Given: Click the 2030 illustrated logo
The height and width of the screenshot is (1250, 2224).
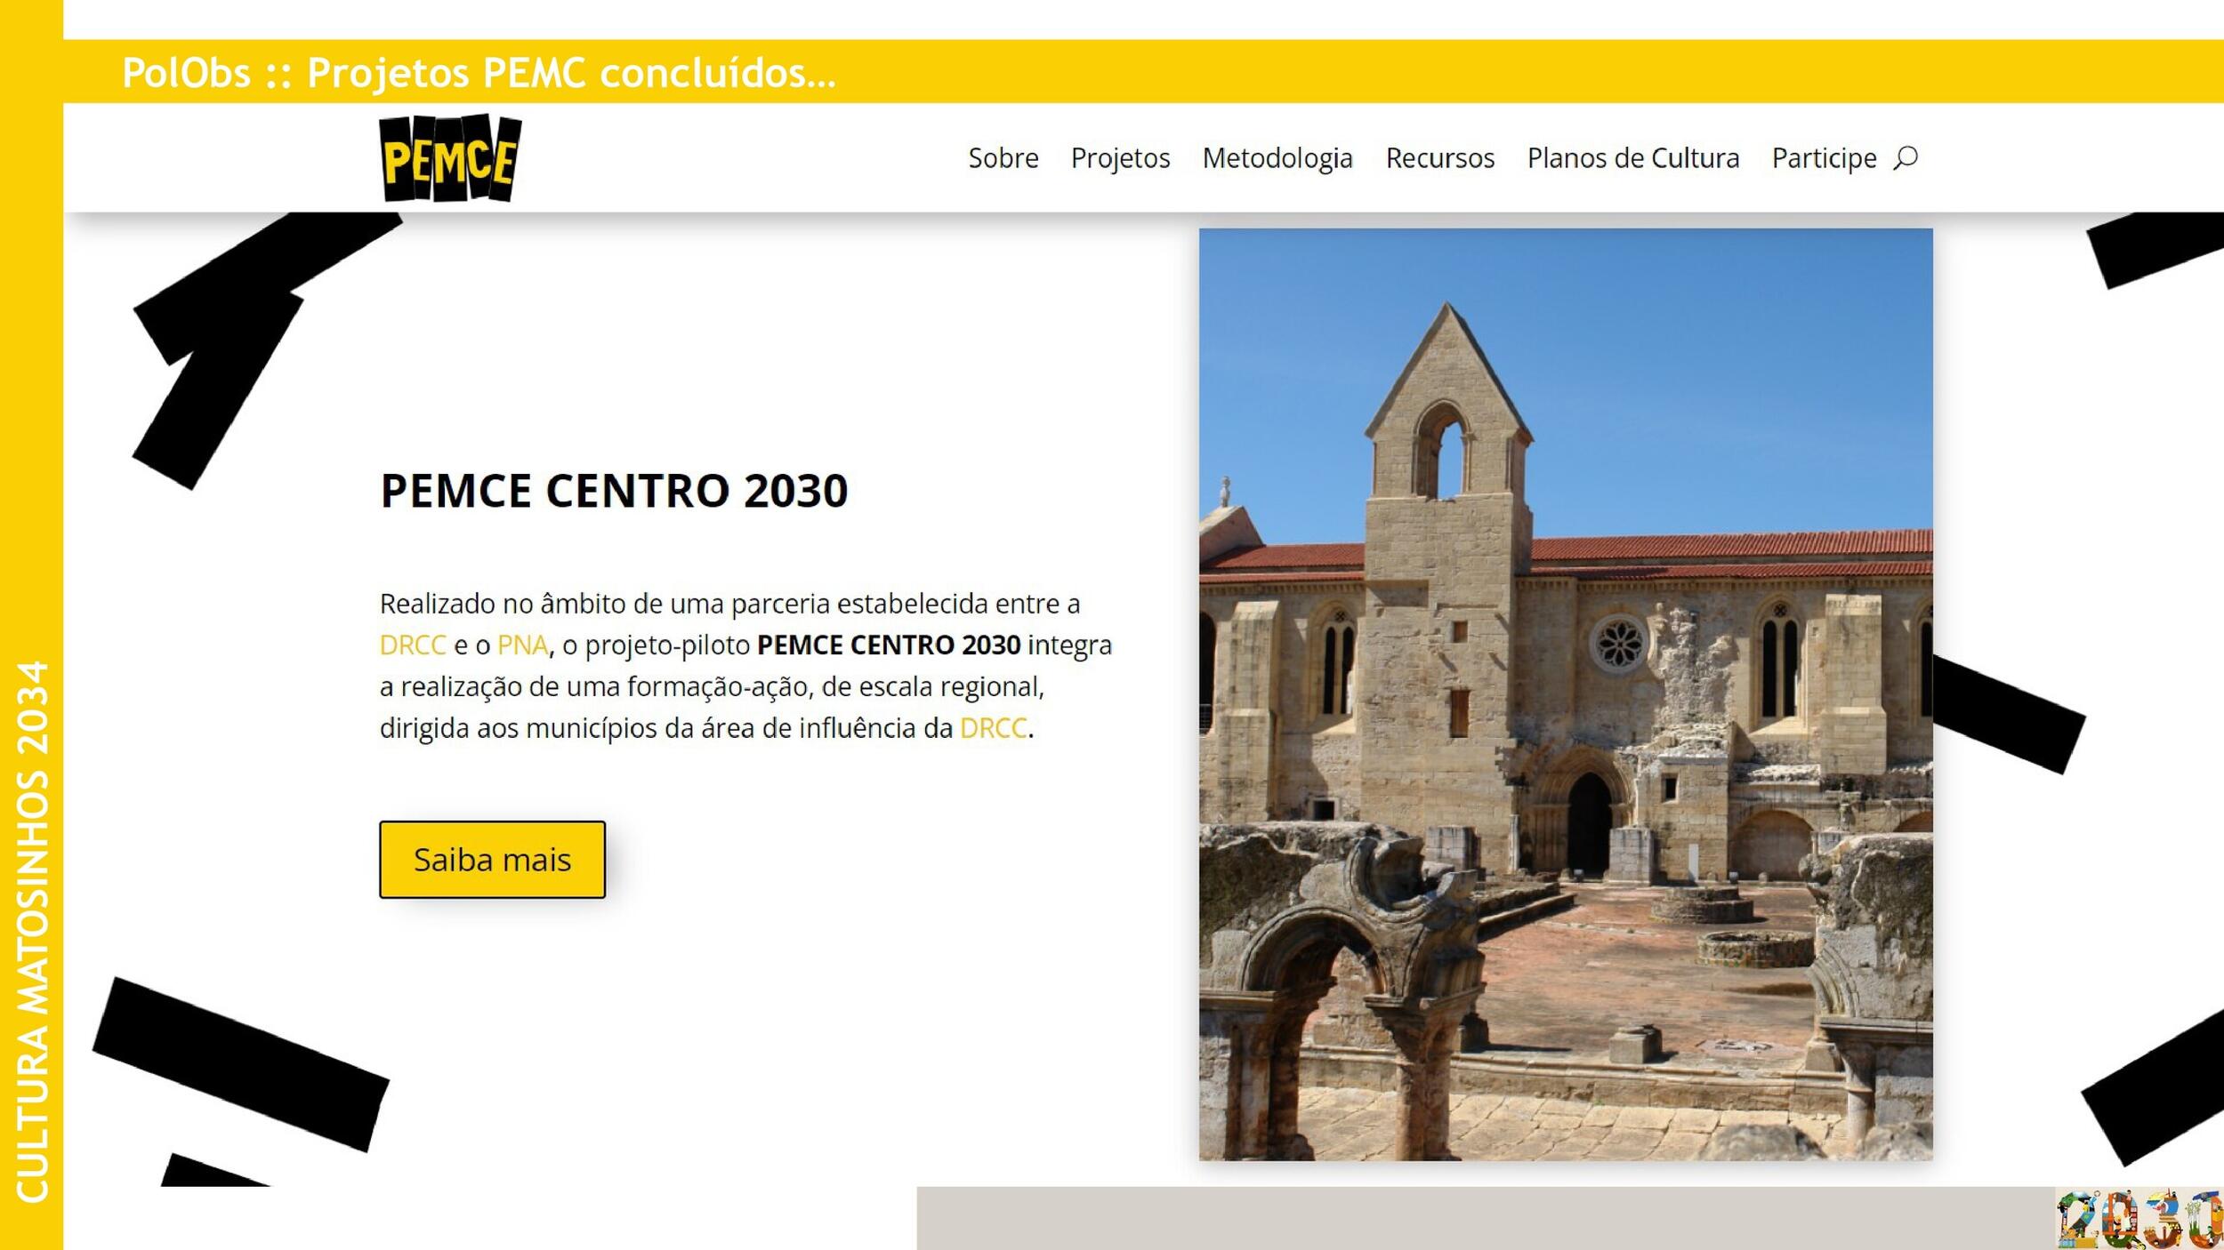Looking at the screenshot, I should coord(2139,1219).
